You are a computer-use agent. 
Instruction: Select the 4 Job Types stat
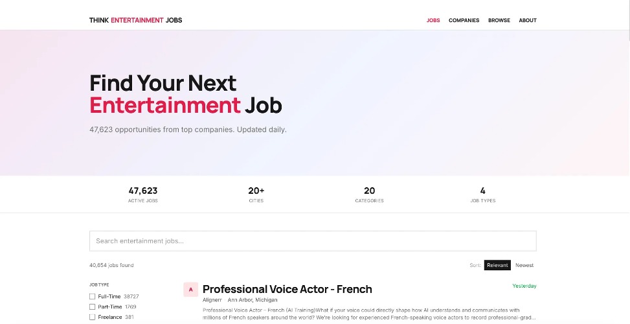click(482, 194)
